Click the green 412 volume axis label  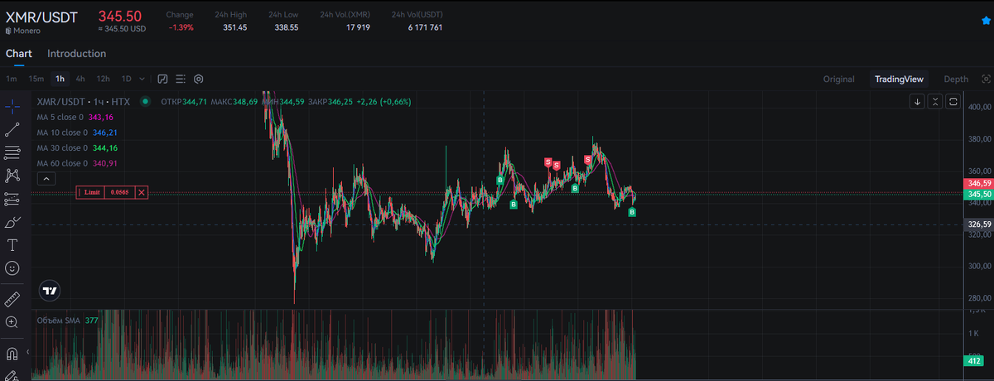pos(973,361)
